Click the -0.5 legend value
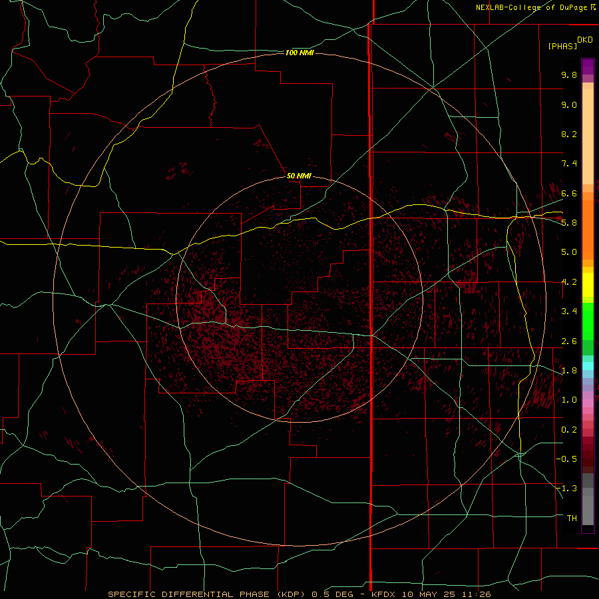The height and width of the screenshot is (599, 599). point(567,459)
